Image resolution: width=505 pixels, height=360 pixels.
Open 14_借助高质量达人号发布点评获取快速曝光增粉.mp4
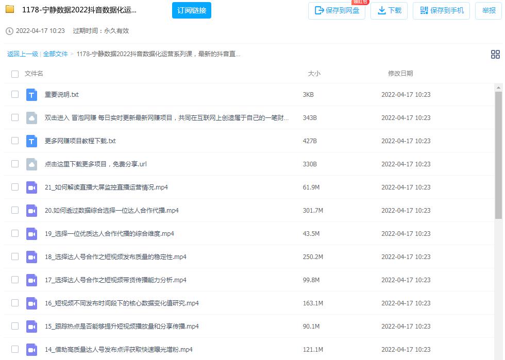[x=119, y=350]
